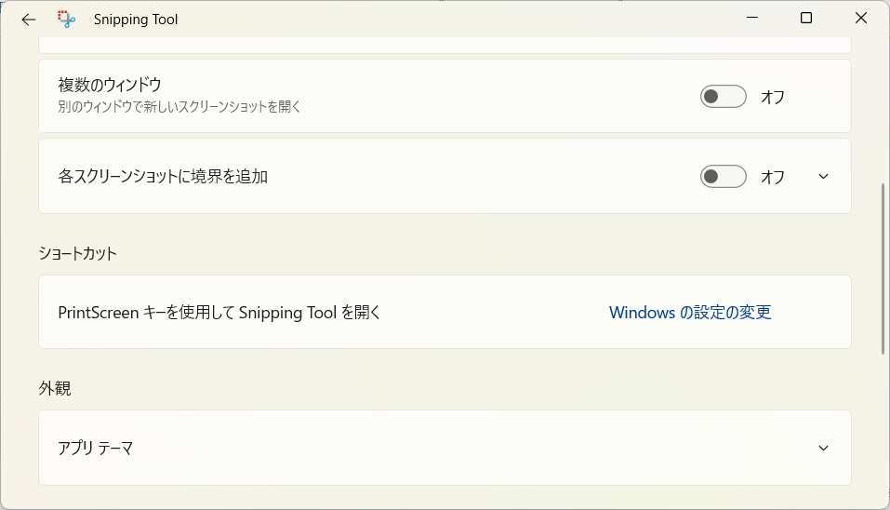Click the vertical scrollbar thumb

883,269
